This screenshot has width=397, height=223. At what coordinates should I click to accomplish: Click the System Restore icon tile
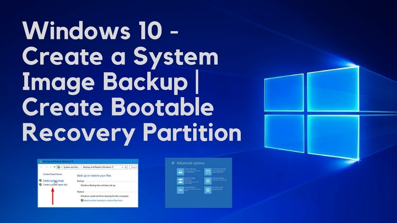coord(181,172)
